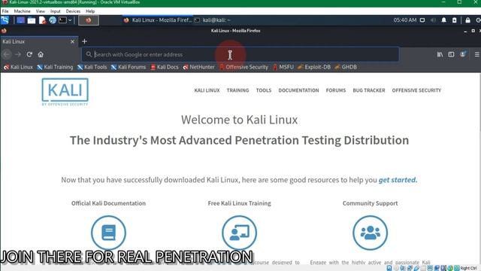Open the MSFU bookmark
The height and width of the screenshot is (271, 481).
pyautogui.click(x=283, y=67)
